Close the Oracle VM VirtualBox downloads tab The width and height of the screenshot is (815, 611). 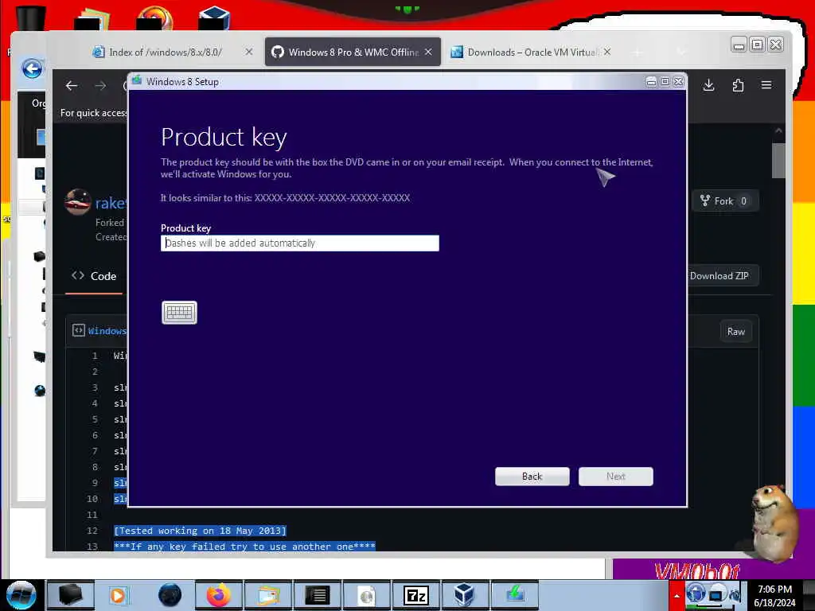(x=607, y=52)
